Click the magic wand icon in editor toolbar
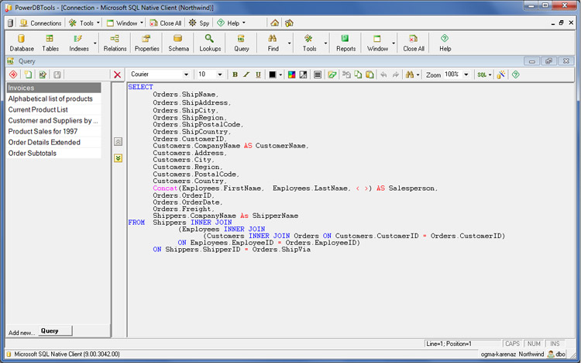The image size is (581, 363). pos(500,74)
